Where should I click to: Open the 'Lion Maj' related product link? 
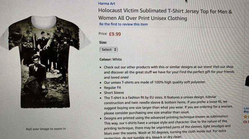(246, 110)
